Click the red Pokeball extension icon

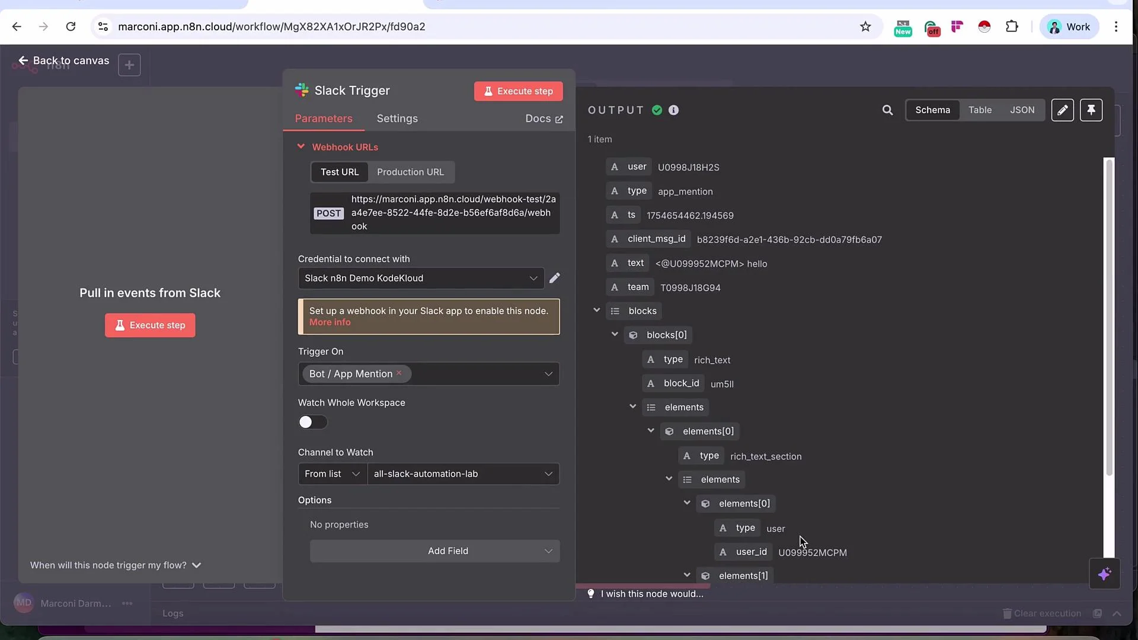tap(984, 27)
